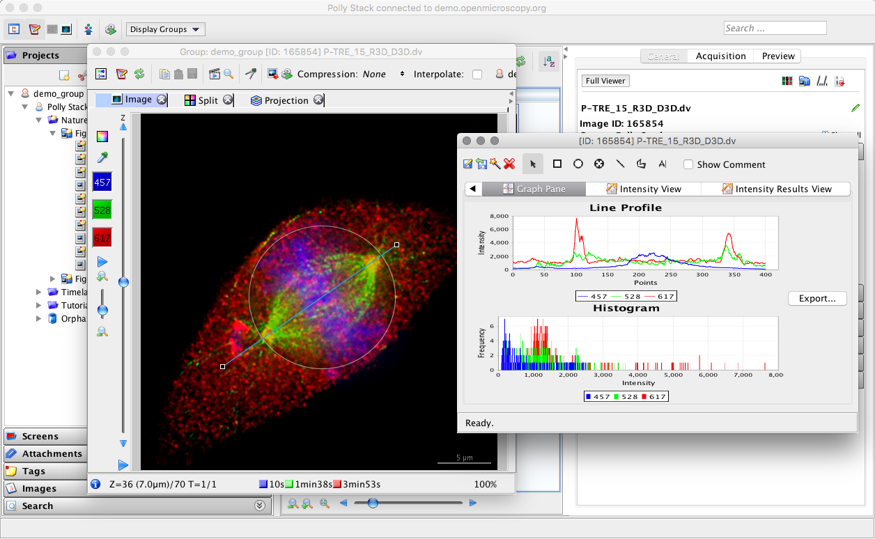This screenshot has height=539, width=875.
Task: Open the Compression dropdown selector
Action: [x=383, y=74]
